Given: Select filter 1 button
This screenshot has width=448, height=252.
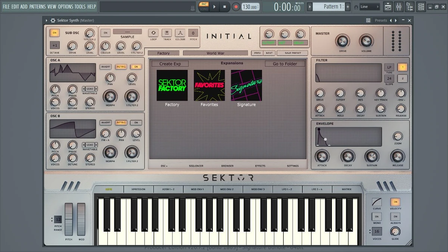Looking at the screenshot, I should tap(402, 67).
